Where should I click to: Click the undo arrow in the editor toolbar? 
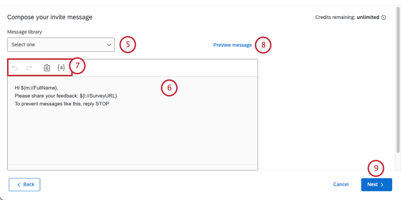15,68
